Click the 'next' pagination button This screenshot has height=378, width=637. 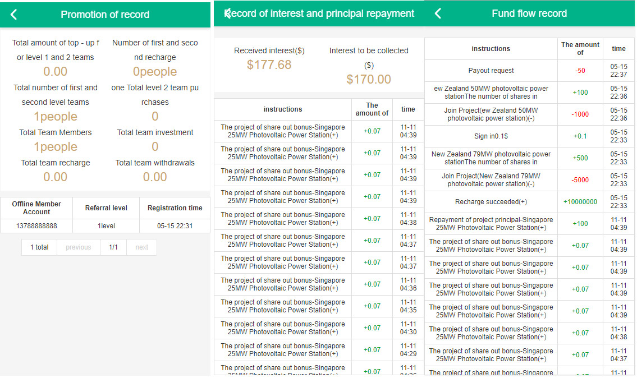pos(141,247)
